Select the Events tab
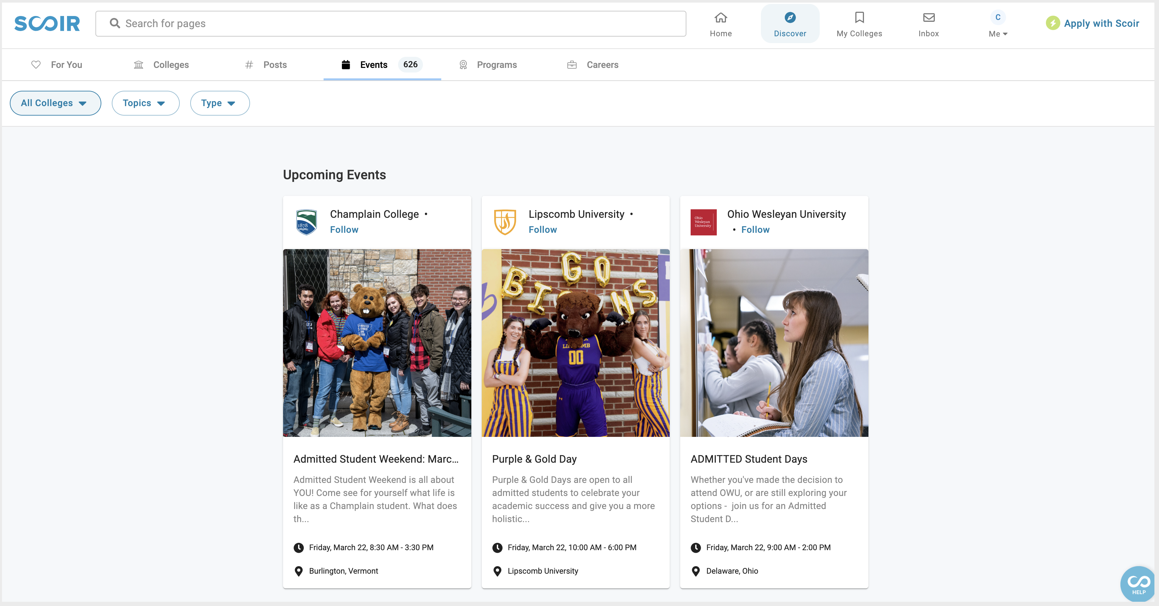The image size is (1159, 606). tap(382, 65)
